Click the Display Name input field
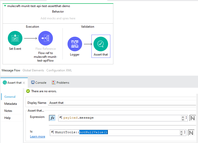The height and width of the screenshot is (143, 198). [x=121, y=103]
